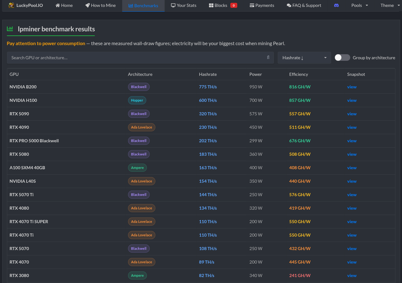
Task: Switch to the Your Stats tab
Action: 184,5
